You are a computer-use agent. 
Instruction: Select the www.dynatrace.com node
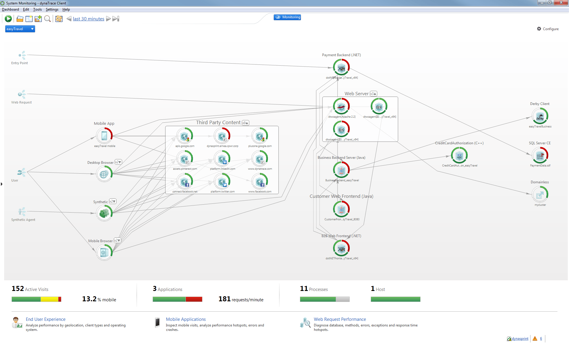coord(260,158)
